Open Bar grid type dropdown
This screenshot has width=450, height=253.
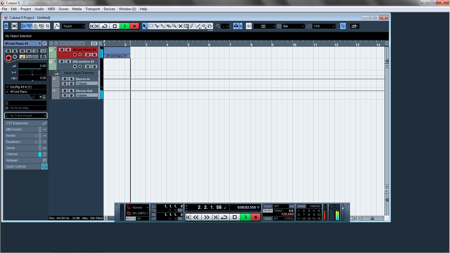coord(294,26)
